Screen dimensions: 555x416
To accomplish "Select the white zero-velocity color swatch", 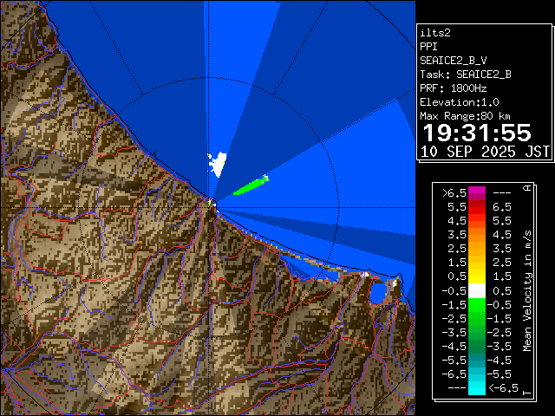I will coord(476,290).
